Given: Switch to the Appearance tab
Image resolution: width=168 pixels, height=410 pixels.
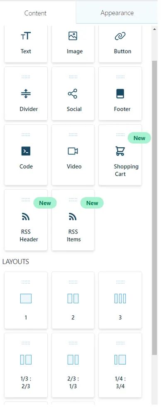Looking at the screenshot, I should (117, 13).
